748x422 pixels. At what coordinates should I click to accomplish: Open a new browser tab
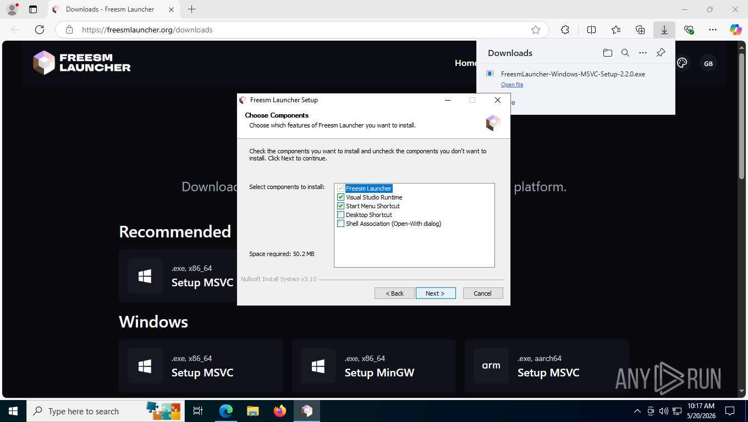pos(191,9)
